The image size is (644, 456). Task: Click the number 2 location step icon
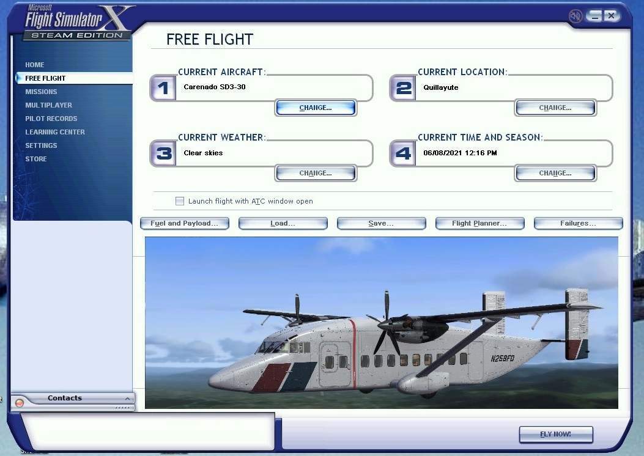tap(403, 88)
